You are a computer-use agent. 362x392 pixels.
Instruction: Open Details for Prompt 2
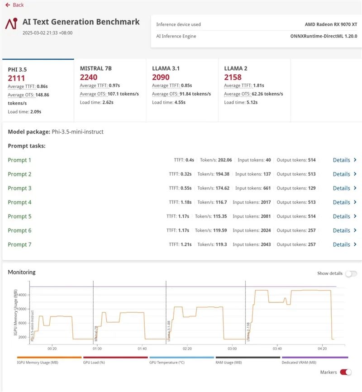[344, 174]
